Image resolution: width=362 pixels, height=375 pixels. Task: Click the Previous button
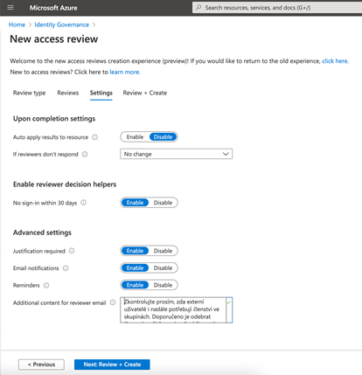pos(41,365)
